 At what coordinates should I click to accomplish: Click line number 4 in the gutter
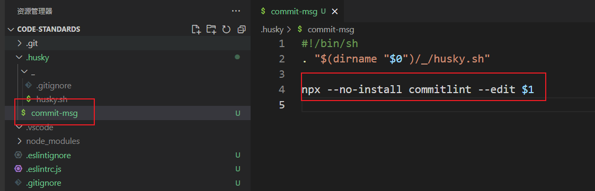[x=281, y=89]
